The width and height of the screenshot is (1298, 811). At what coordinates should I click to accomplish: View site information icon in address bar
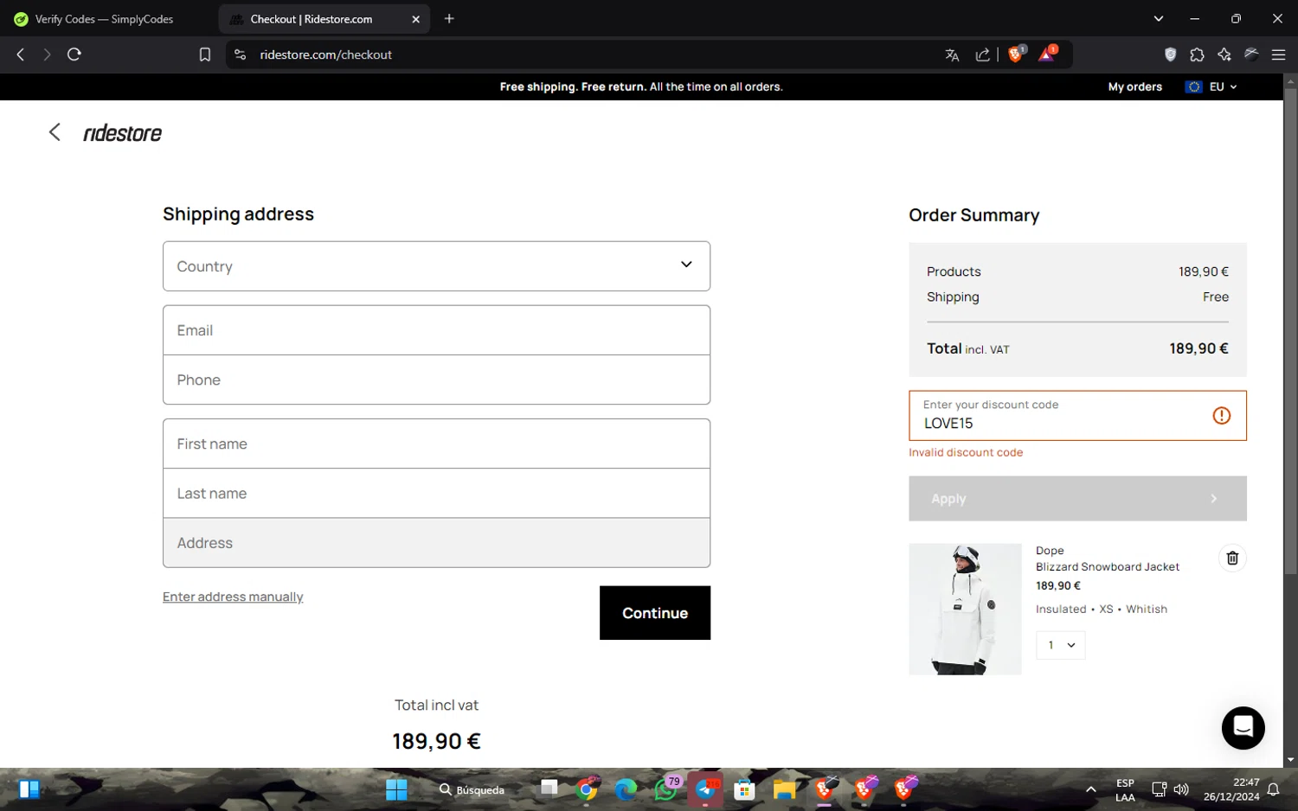241,54
